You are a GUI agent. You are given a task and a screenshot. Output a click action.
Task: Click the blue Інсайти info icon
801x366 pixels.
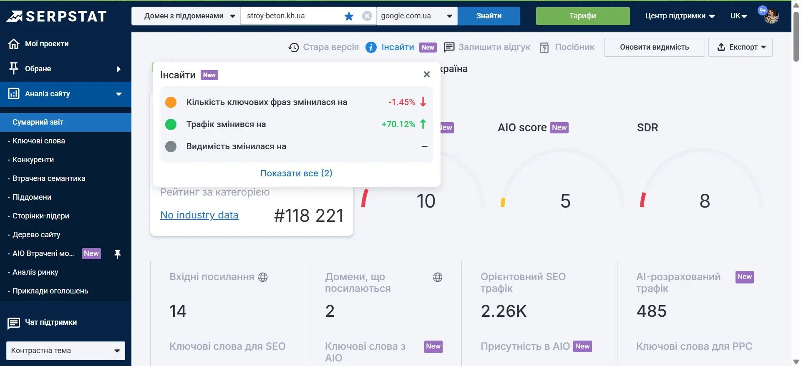click(371, 48)
